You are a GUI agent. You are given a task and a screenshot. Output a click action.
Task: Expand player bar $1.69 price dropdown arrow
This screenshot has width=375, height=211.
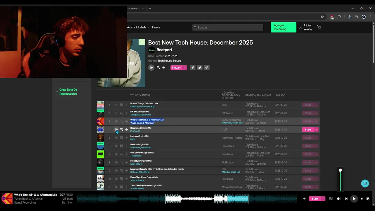323,199
